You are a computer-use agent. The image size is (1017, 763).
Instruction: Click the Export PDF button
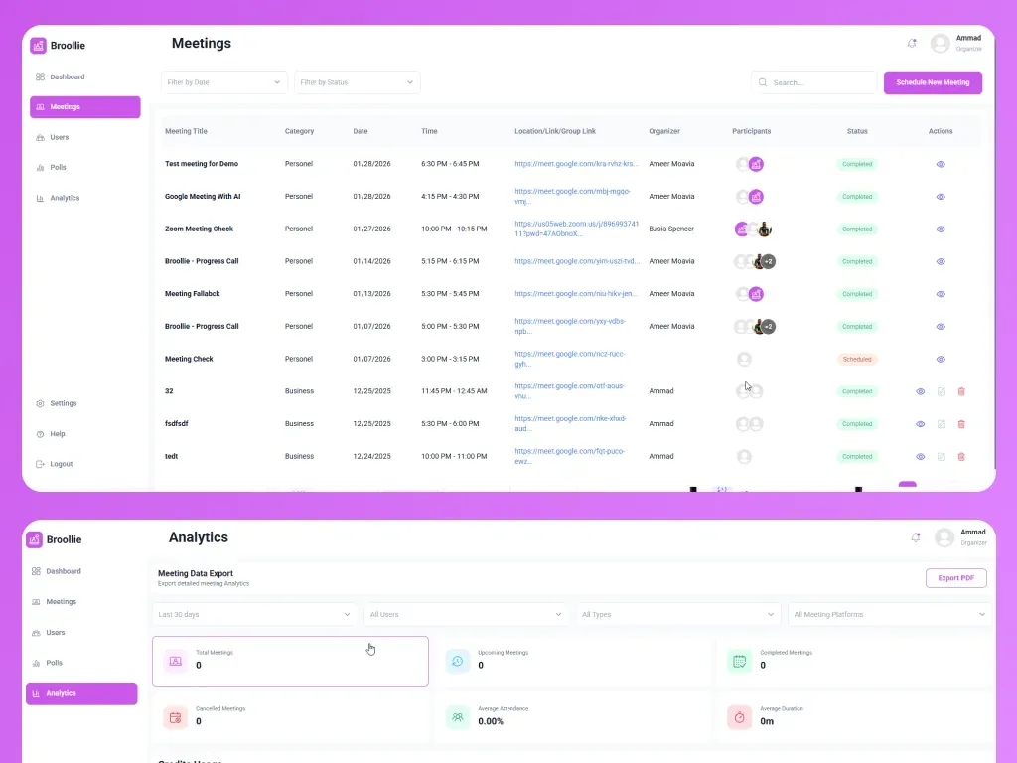click(x=956, y=578)
